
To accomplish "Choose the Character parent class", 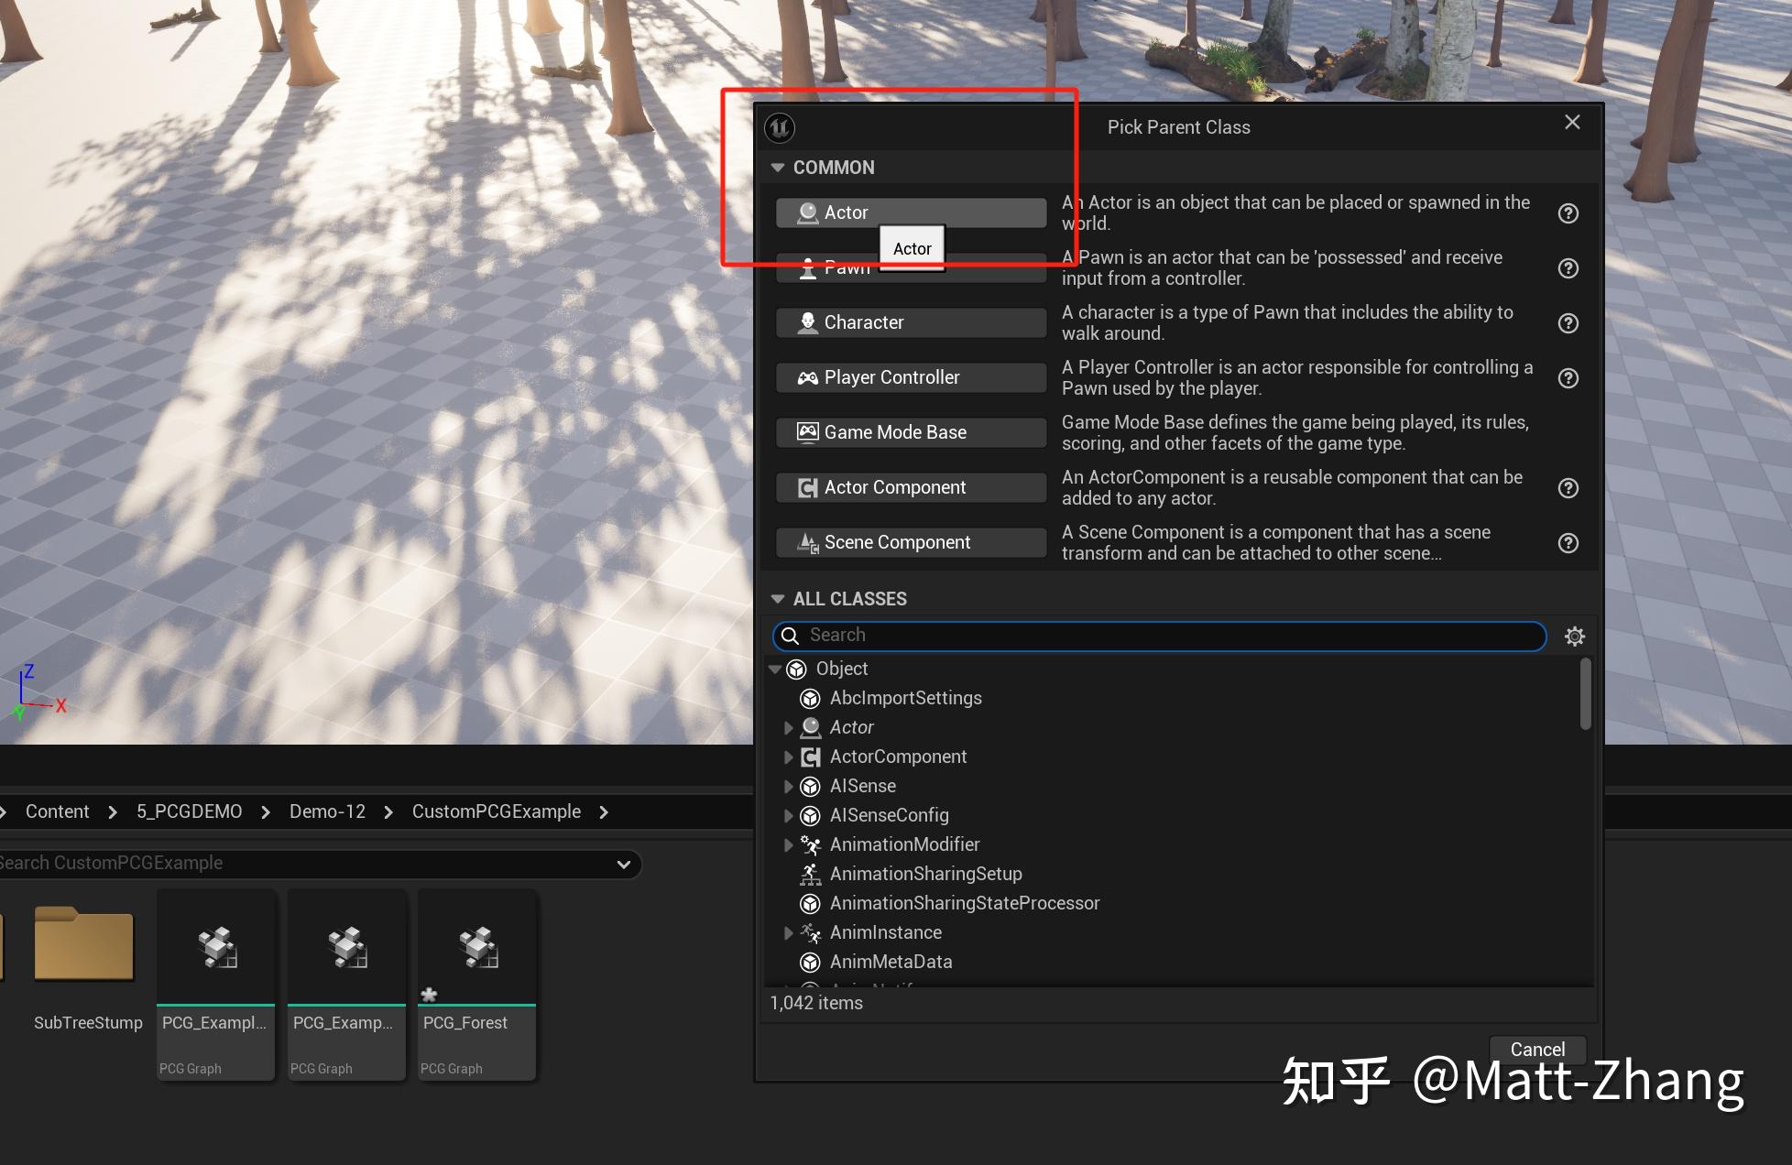I will tap(910, 322).
